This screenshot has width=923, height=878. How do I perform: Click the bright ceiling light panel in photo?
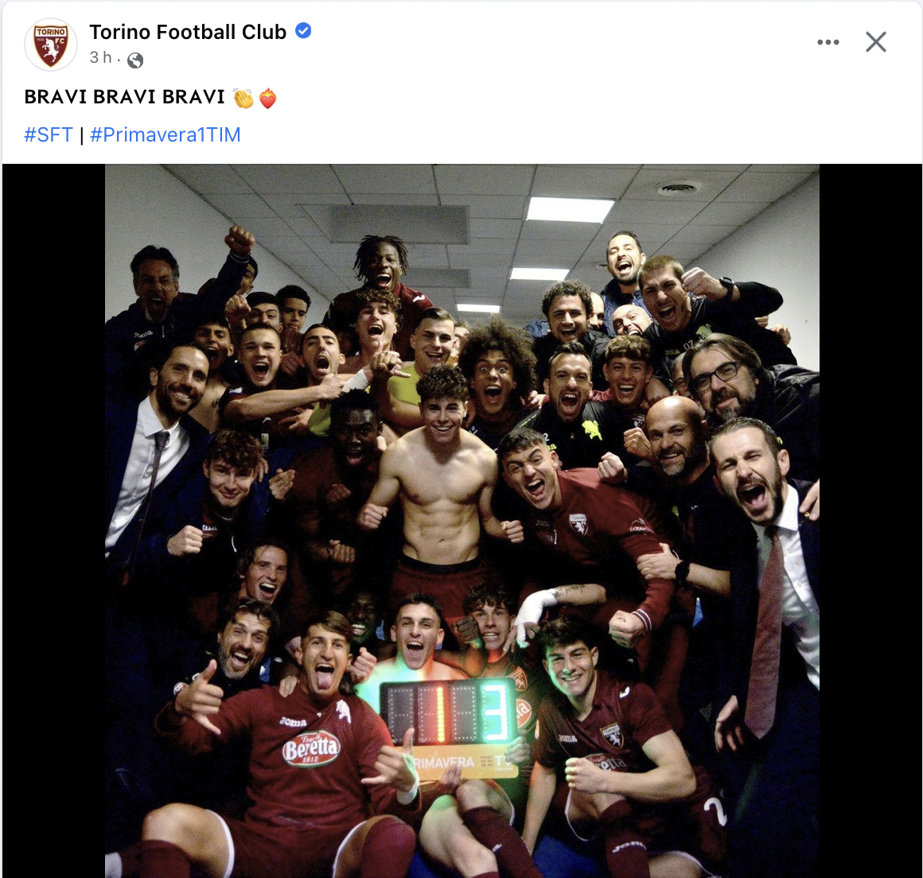click(x=570, y=209)
